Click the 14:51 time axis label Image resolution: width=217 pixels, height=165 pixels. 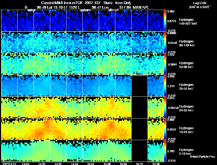pyautogui.click(x=91, y=164)
